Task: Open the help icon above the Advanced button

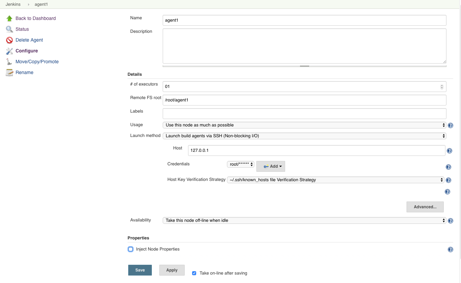Action: click(x=447, y=192)
